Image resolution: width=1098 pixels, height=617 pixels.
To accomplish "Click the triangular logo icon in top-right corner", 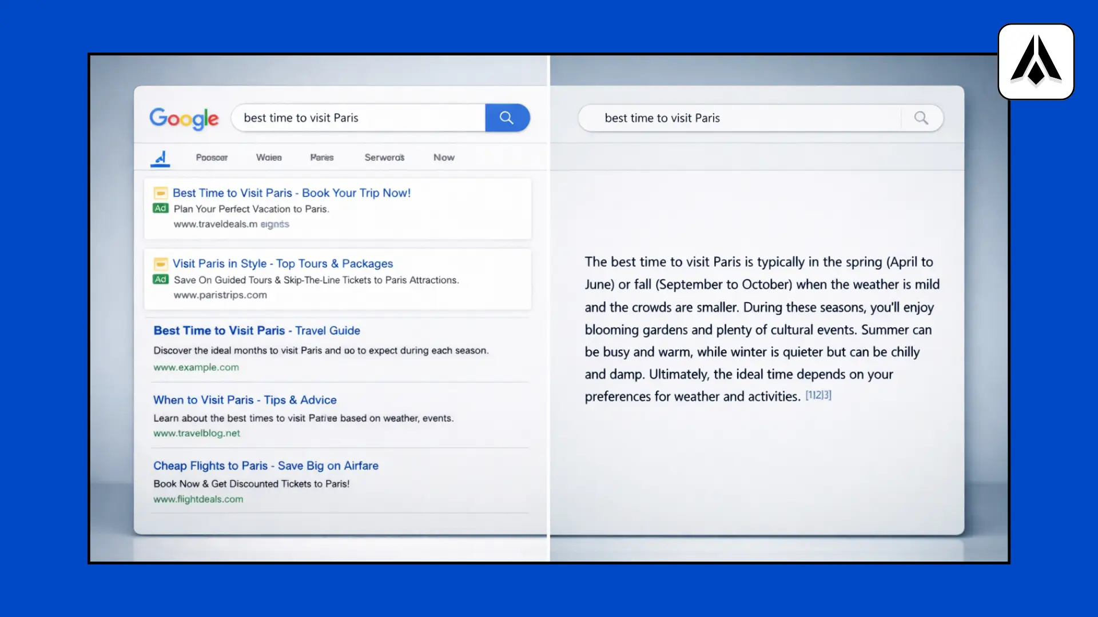I will (1036, 61).
